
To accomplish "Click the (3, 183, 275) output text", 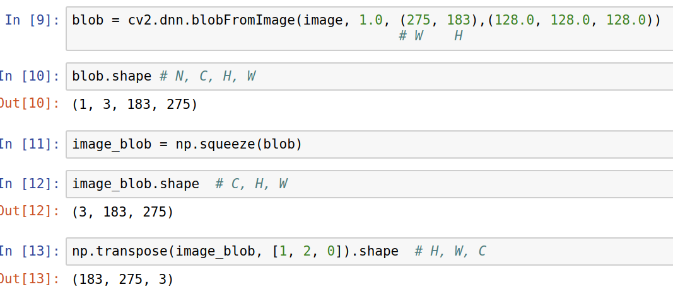I will [x=122, y=212].
